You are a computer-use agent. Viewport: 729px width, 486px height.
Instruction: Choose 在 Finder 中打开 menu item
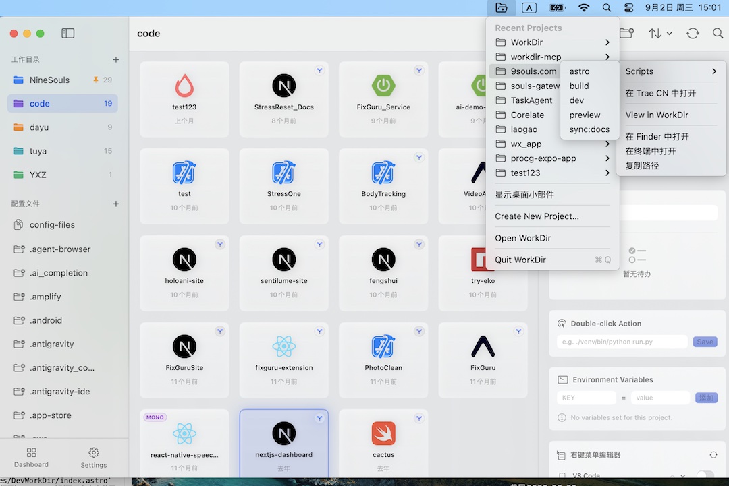671,136
